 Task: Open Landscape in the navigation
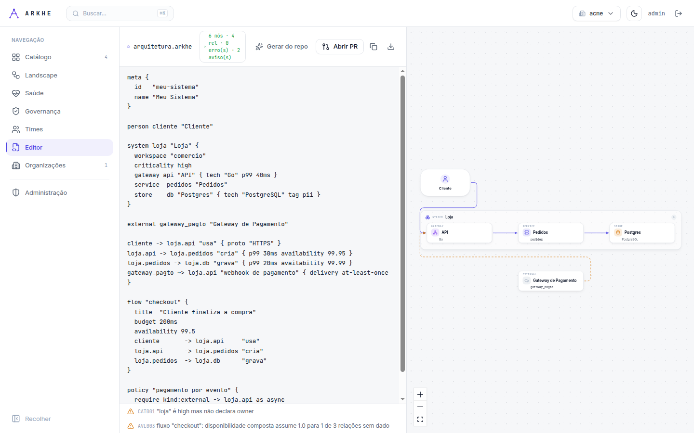click(x=60, y=75)
